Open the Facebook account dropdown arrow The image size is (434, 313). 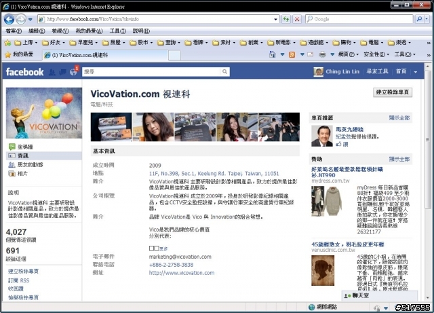point(416,72)
